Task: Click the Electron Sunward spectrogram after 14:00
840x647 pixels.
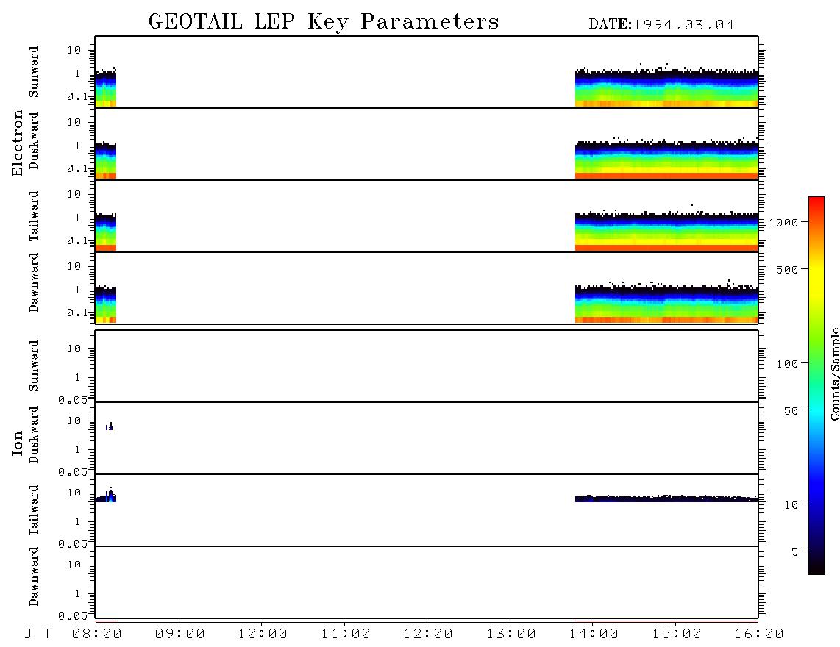Action: coord(666,87)
